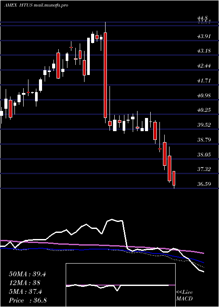This screenshot has width=219, height=307.
Task: Click the 36.59 price axis label
Action: point(204,184)
